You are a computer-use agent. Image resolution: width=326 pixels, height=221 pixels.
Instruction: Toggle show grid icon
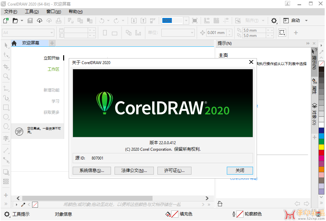pyautogui.click(x=216, y=20)
